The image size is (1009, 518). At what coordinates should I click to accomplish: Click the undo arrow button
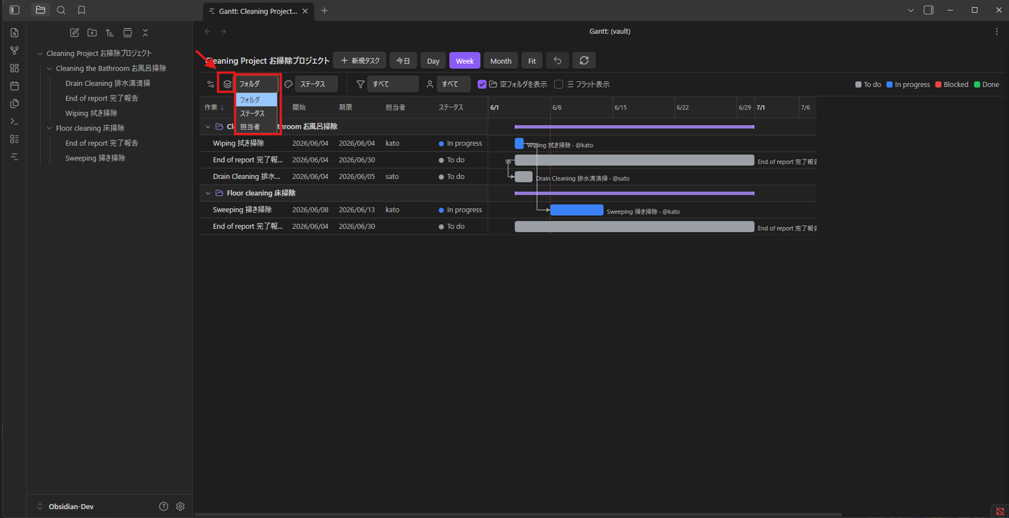(x=558, y=60)
